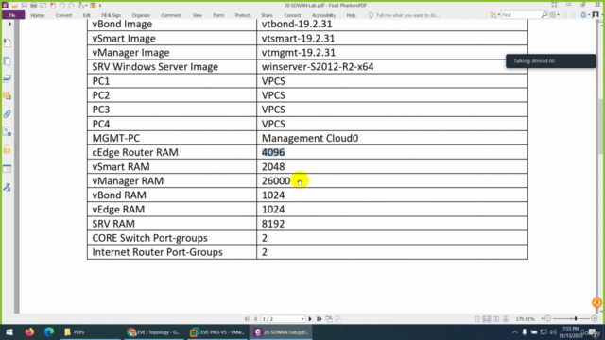The width and height of the screenshot is (605, 340).
Task: Open the zoom percentage dropdown arrow
Action: pyautogui.click(x=542, y=319)
